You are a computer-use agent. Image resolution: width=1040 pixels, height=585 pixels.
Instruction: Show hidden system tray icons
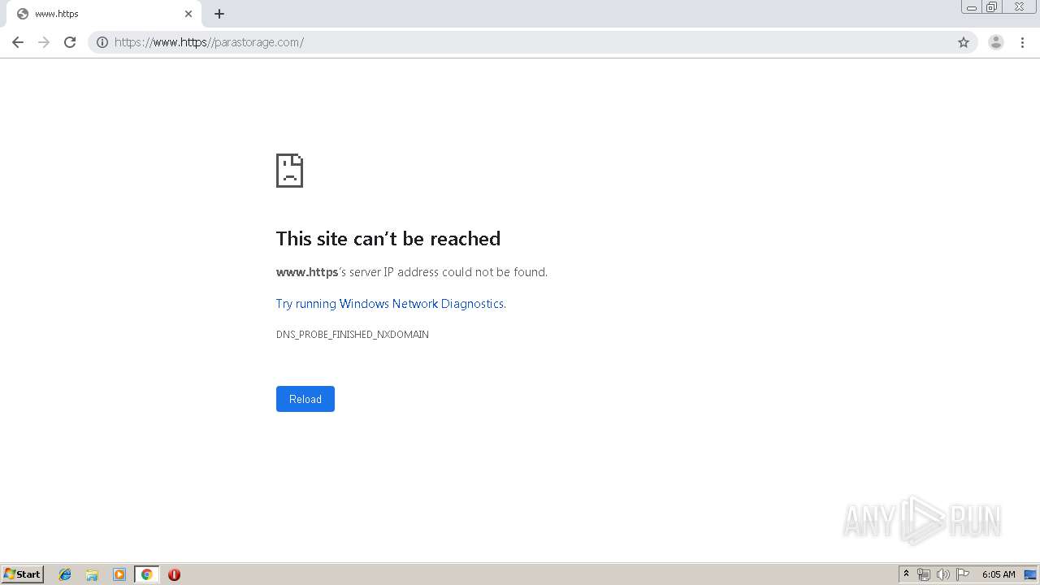pyautogui.click(x=906, y=574)
